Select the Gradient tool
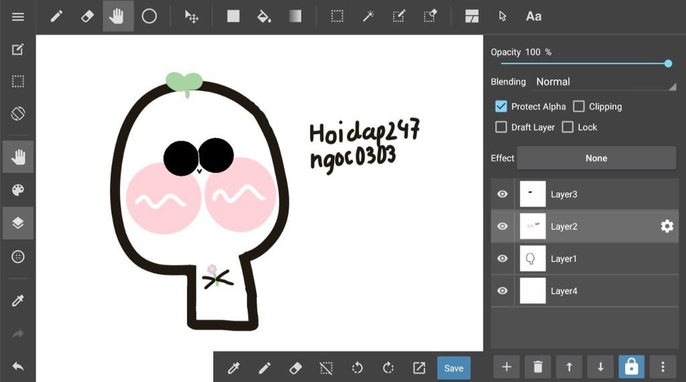Image resolution: width=686 pixels, height=382 pixels. pos(295,16)
